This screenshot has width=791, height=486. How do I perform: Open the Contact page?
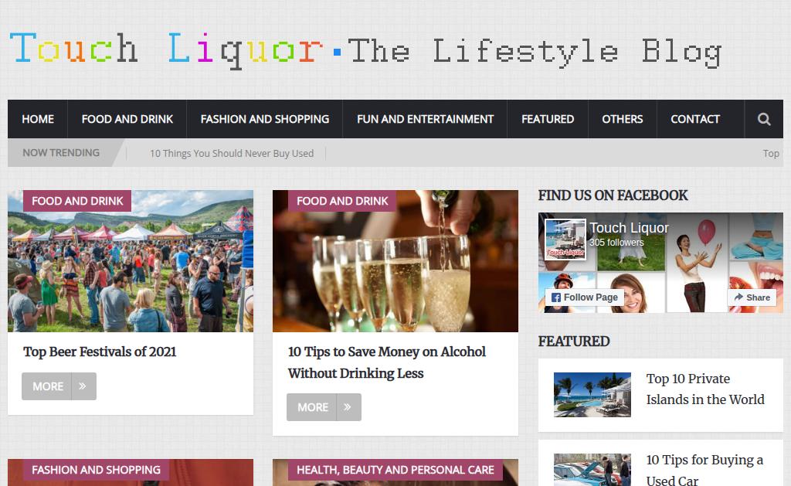[695, 119]
